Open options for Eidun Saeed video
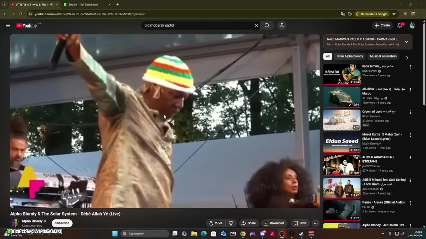Image resolution: width=426 pixels, height=239 pixels. click(x=410, y=135)
